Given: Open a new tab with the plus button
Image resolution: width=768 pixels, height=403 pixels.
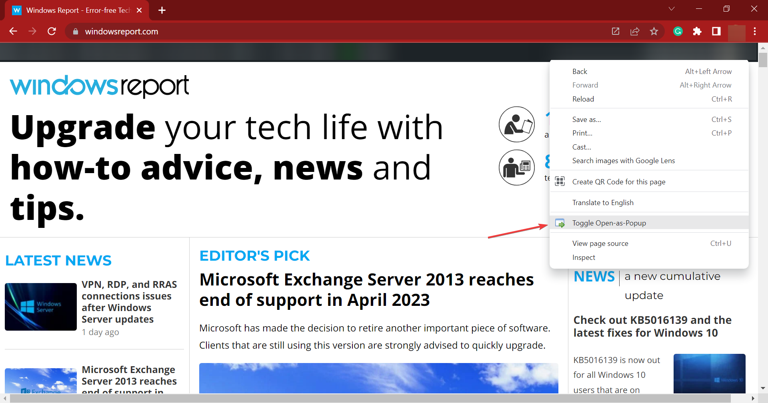Looking at the screenshot, I should 162,10.
